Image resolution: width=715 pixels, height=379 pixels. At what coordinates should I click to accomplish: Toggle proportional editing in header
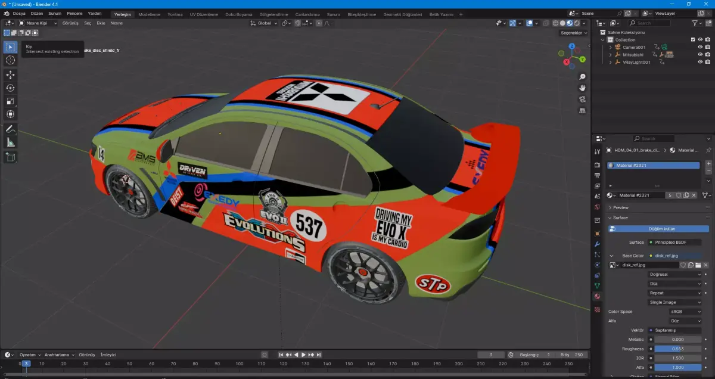click(x=319, y=23)
